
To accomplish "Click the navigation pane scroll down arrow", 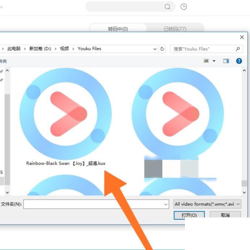I will 7,193.
